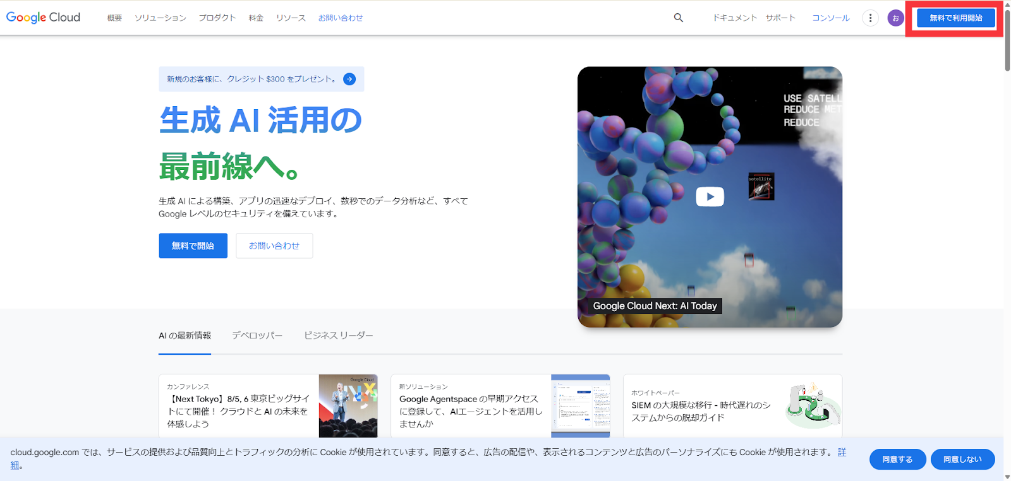Open the Google Agentspace early access card
The image size is (1011, 481).
pos(500,406)
